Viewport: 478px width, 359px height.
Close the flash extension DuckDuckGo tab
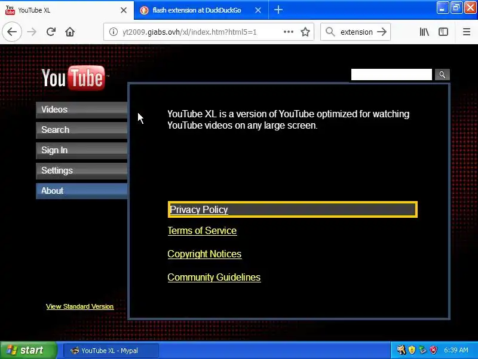[258, 10]
